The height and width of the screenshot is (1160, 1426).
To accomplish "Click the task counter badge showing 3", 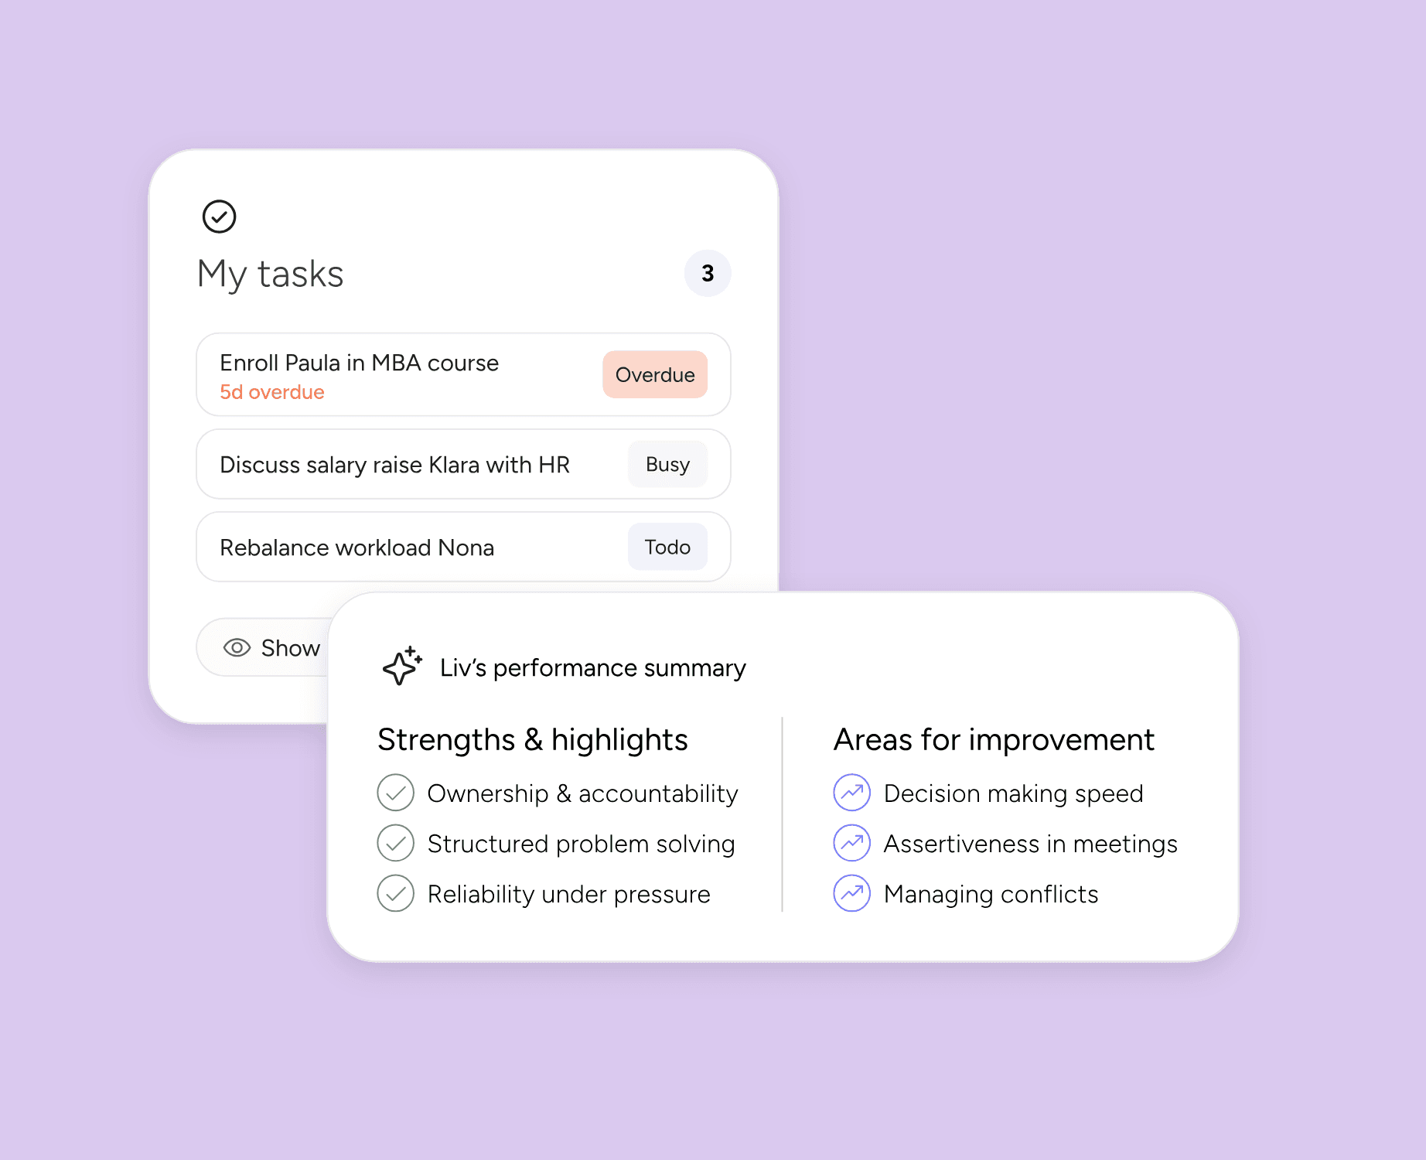I will [707, 273].
